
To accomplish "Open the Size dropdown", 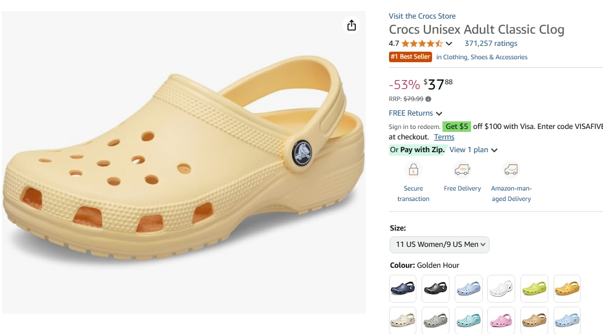I will (x=440, y=245).
